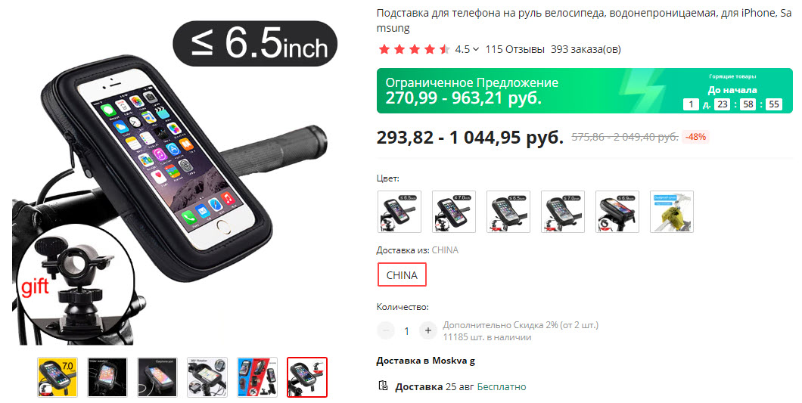The height and width of the screenshot is (403, 802).
Task: Click the 393 заказа(ов) orders text
Action: [x=586, y=50]
